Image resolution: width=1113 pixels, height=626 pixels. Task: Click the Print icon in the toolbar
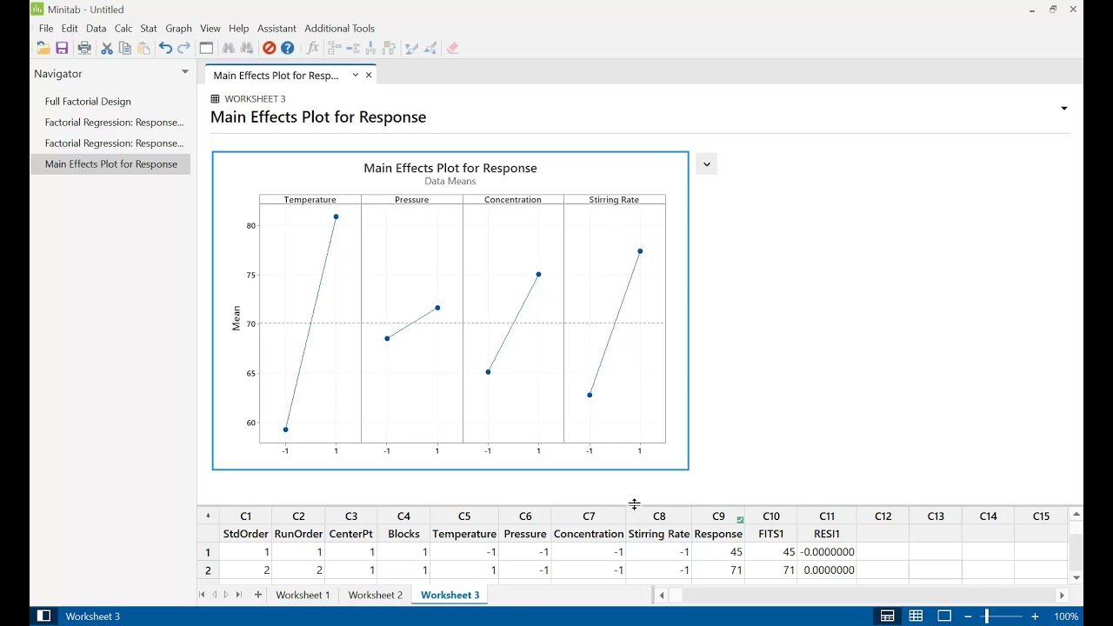click(x=84, y=49)
